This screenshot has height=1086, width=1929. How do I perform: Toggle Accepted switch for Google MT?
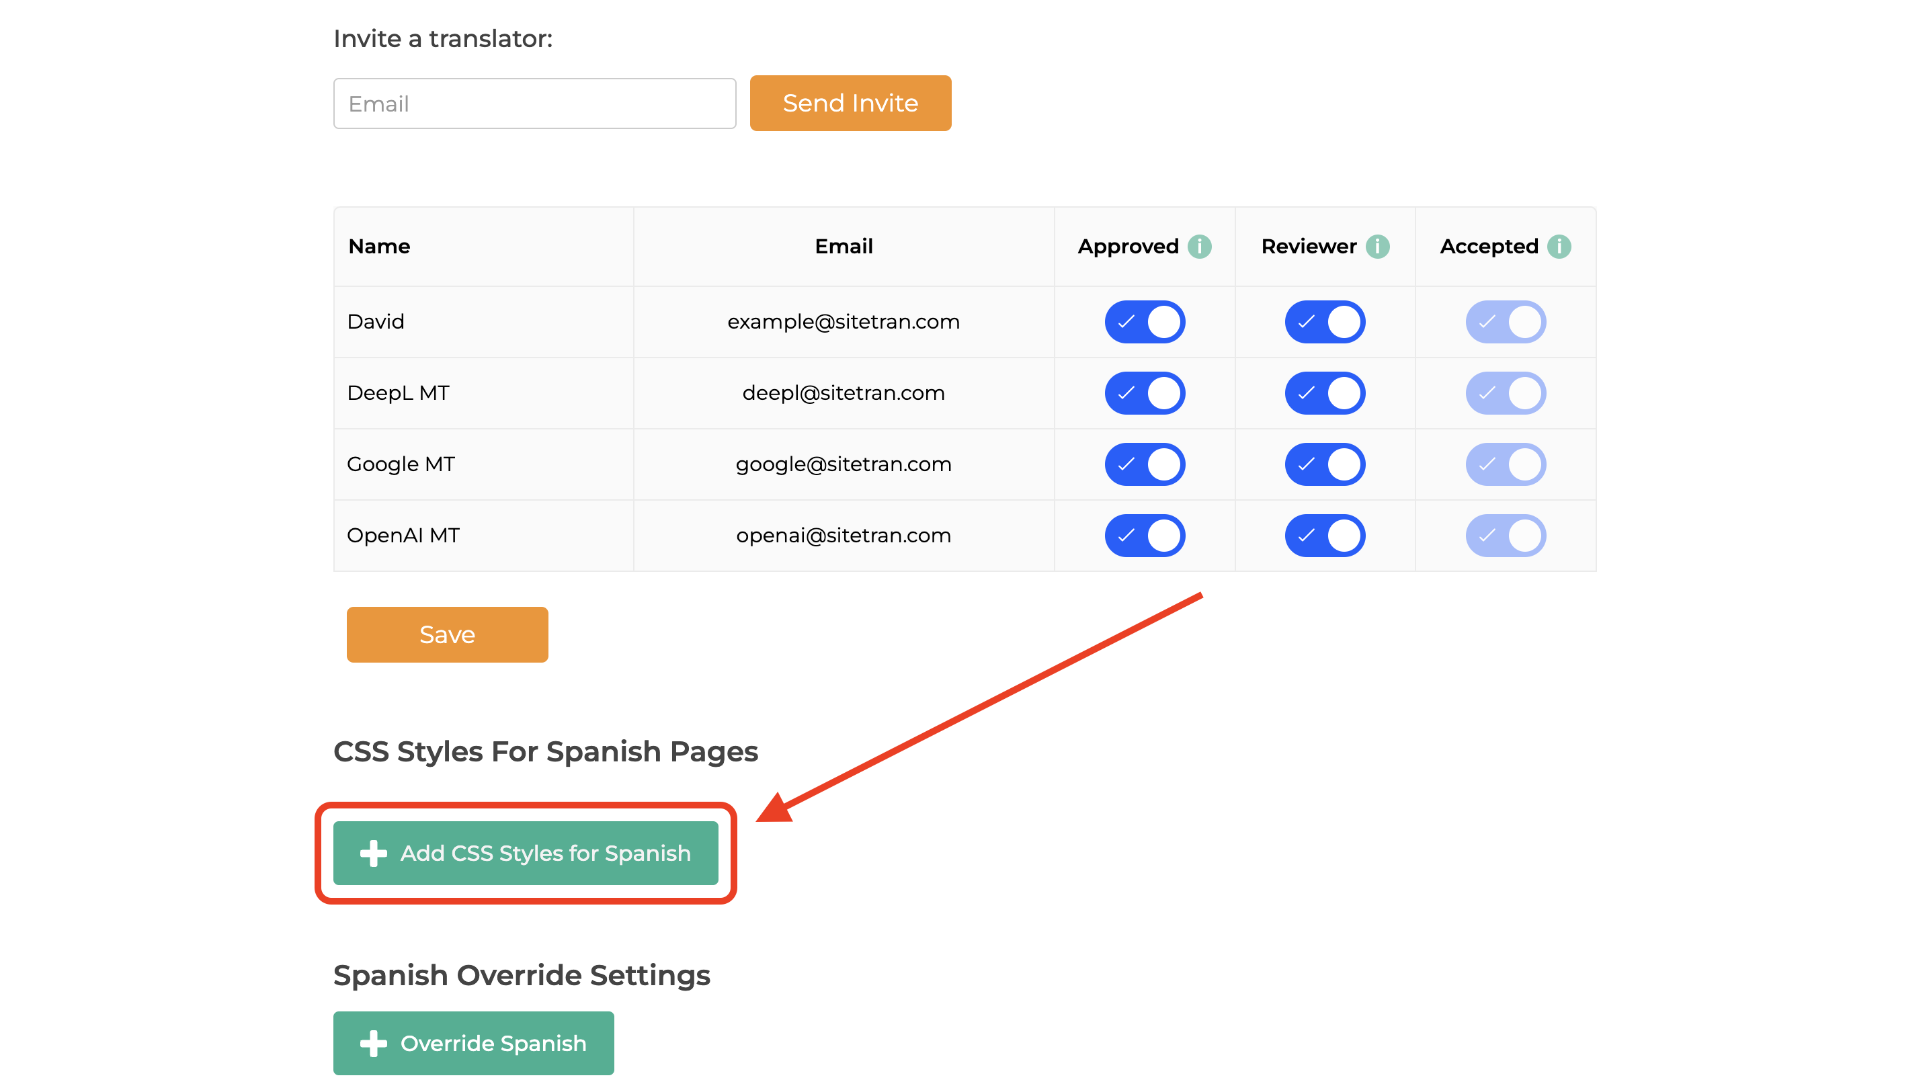click(1505, 464)
